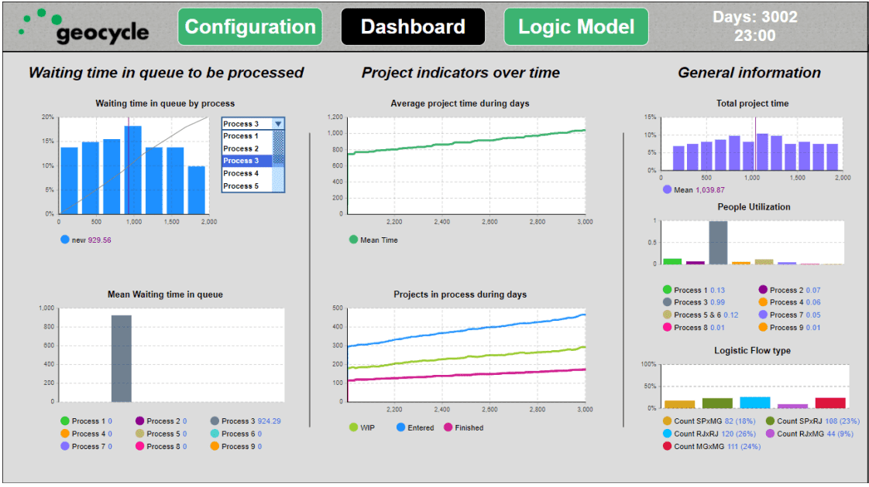This screenshot has height=487, width=869.
Task: Click the pink Finished legend dot
Action: [x=448, y=427]
